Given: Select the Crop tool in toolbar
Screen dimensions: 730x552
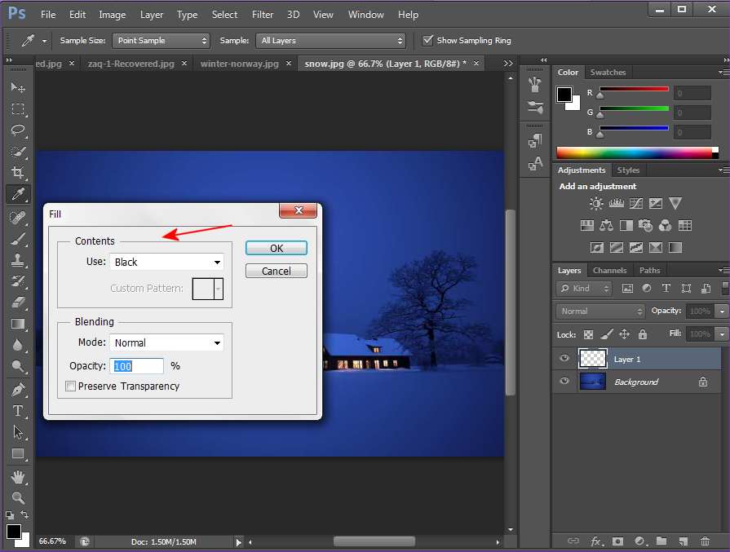Looking at the screenshot, I should (17, 173).
